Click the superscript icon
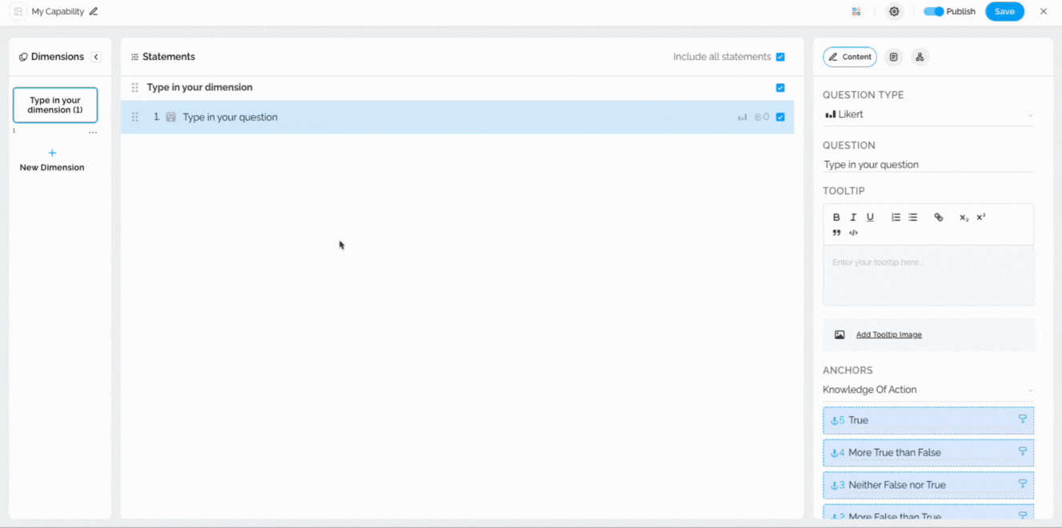 (981, 218)
